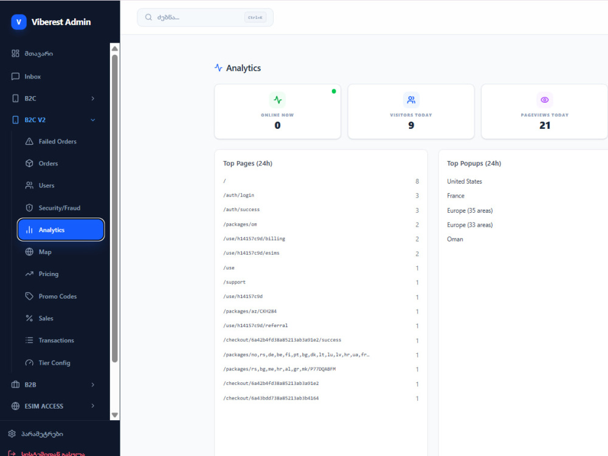Image resolution: width=608 pixels, height=456 pixels.
Task: Click France in Top Popups
Action: 455,196
